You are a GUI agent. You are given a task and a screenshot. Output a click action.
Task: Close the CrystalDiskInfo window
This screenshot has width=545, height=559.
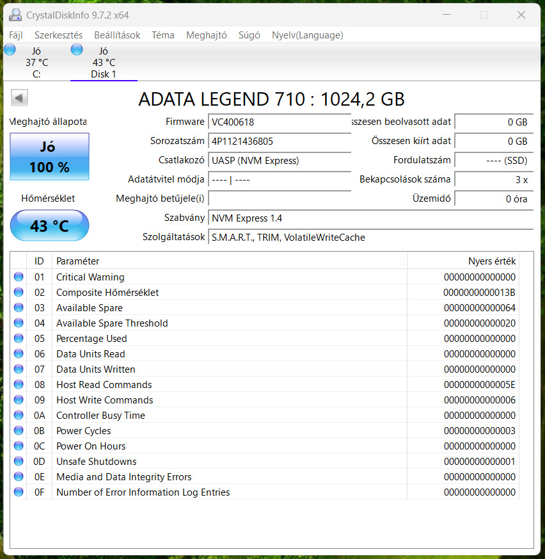521,15
